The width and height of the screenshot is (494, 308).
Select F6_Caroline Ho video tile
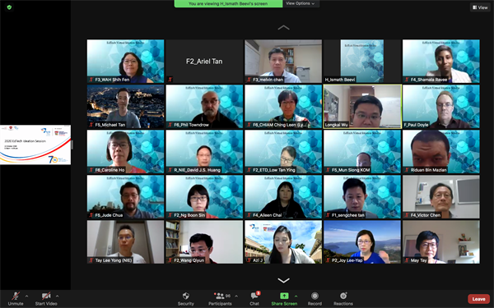125,152
